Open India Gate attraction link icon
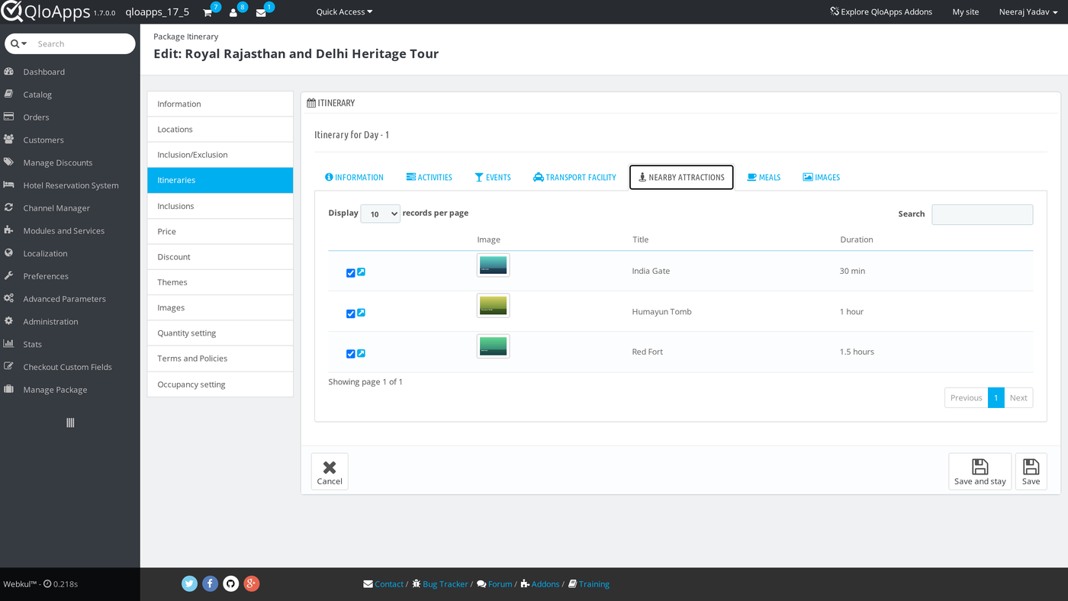This screenshot has height=601, width=1068. (362, 272)
